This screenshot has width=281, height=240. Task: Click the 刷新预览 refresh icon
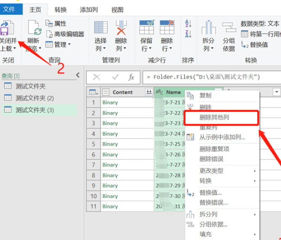[33, 28]
